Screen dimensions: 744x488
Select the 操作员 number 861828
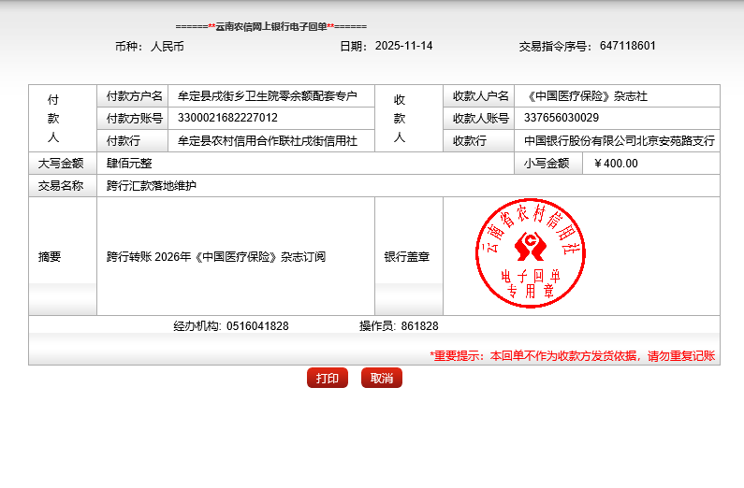(419, 326)
